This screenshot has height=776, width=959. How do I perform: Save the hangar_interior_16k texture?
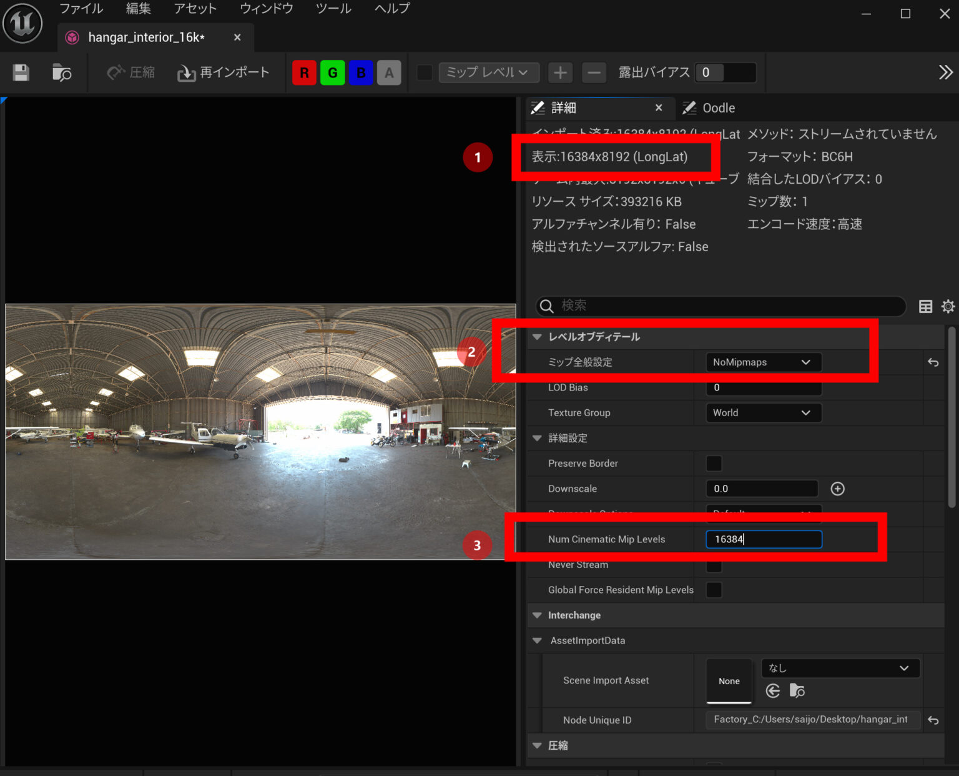point(21,72)
